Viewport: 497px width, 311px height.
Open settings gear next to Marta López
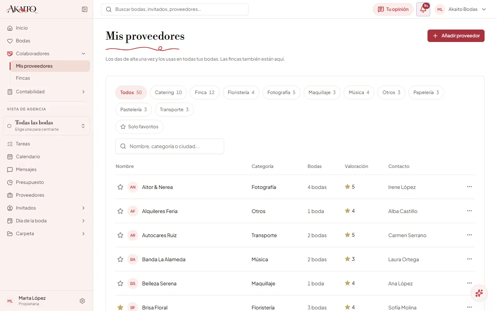pyautogui.click(x=82, y=301)
